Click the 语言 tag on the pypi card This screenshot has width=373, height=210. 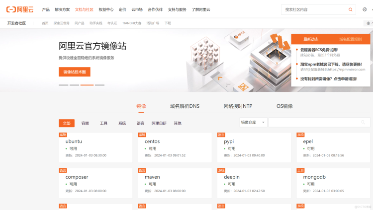pos(221,135)
